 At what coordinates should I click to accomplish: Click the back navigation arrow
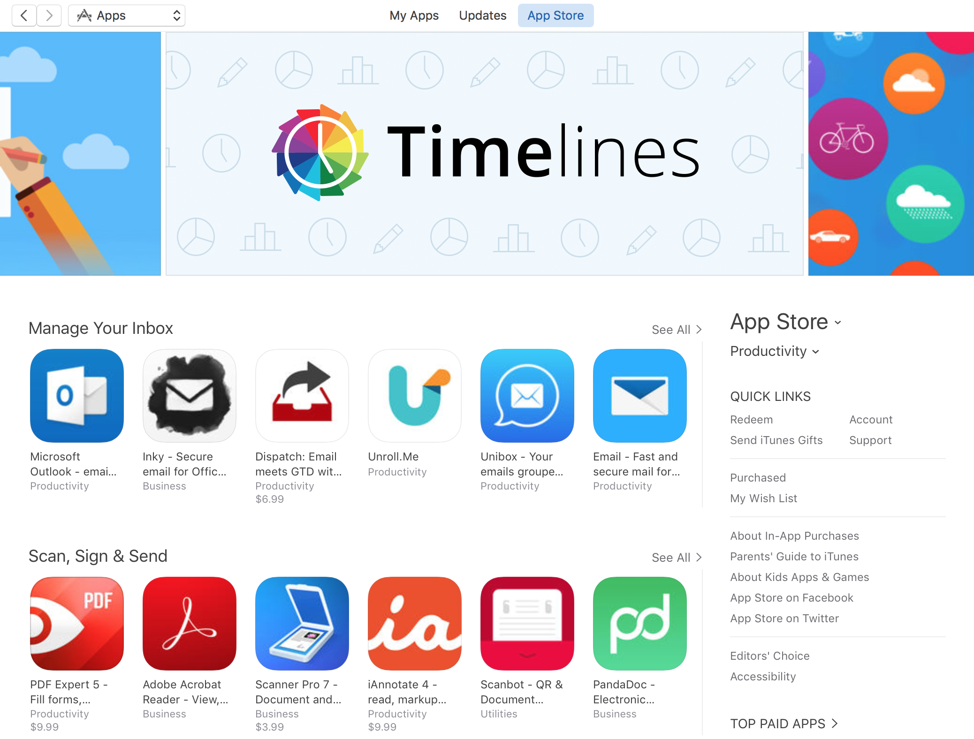[x=23, y=14]
